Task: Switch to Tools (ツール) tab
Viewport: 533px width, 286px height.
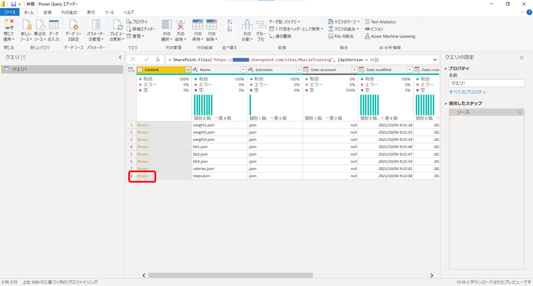Action: 109,12
